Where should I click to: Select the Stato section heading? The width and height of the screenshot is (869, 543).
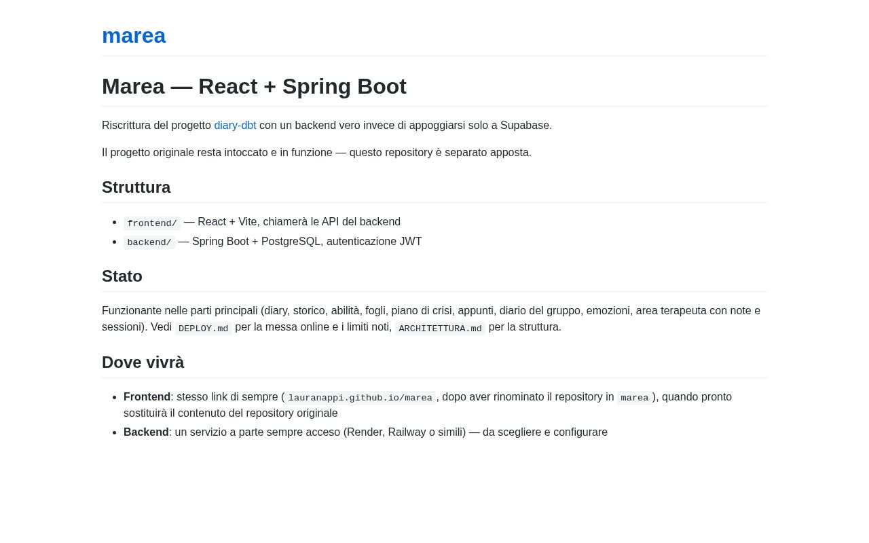[122, 276]
